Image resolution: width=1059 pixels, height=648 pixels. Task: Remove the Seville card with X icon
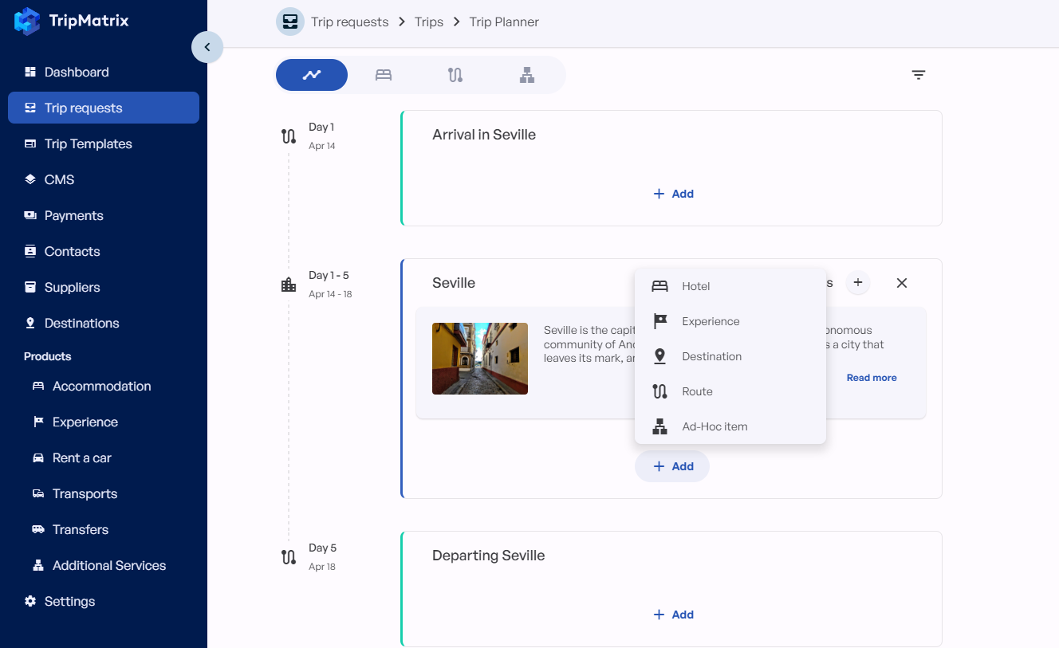(902, 283)
